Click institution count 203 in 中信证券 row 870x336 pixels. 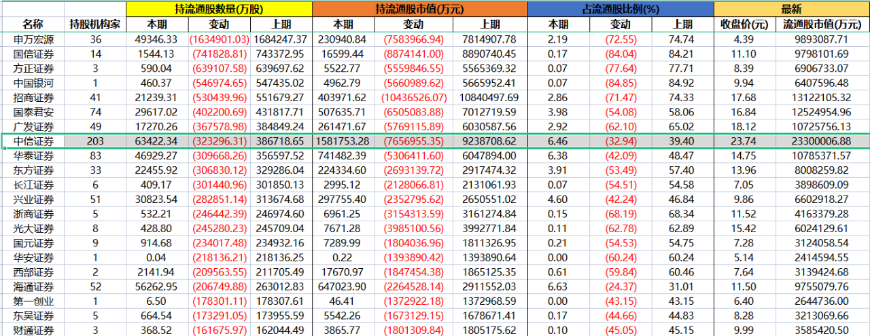click(x=95, y=141)
